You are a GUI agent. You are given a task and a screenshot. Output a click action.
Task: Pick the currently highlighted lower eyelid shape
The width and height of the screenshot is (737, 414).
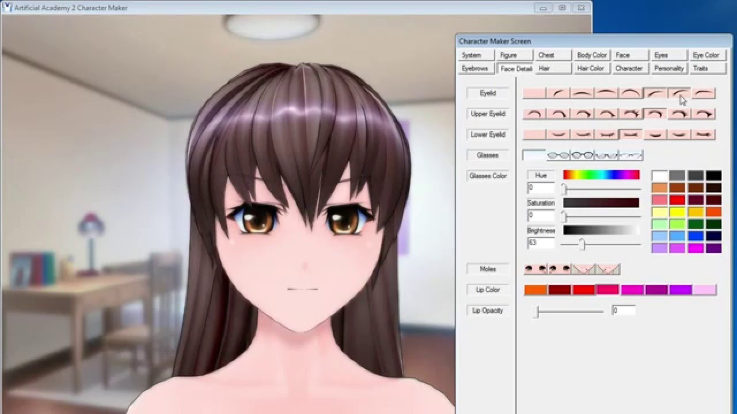pyautogui.click(x=632, y=133)
